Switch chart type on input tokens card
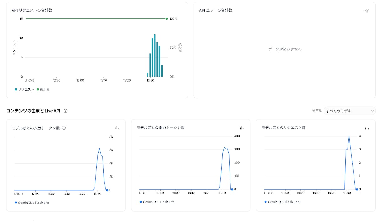Image resolution: width=382 pixels, height=221 pixels. [x=117, y=128]
